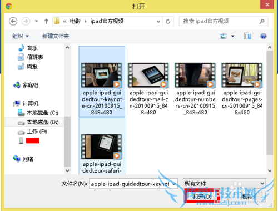278x211 pixels.
Task: Select 计算机 in the navigation pane
Action: 26,103
